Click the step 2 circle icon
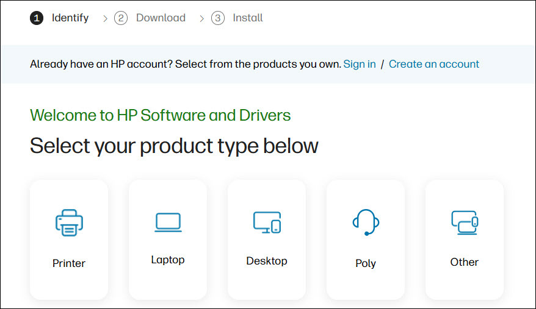 [121, 18]
